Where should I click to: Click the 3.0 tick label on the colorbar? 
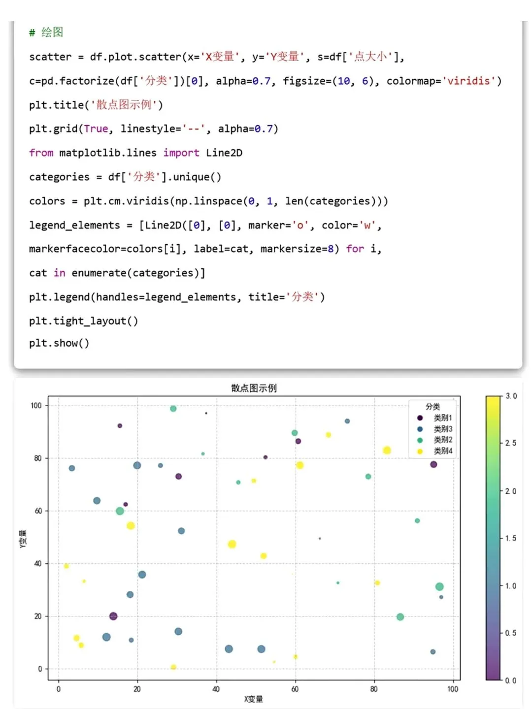tap(511, 396)
